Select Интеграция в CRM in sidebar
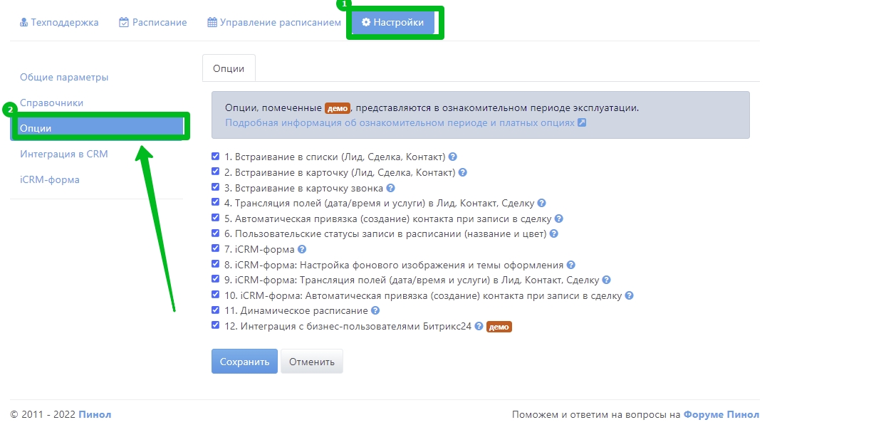This screenshot has height=447, width=876. click(64, 154)
